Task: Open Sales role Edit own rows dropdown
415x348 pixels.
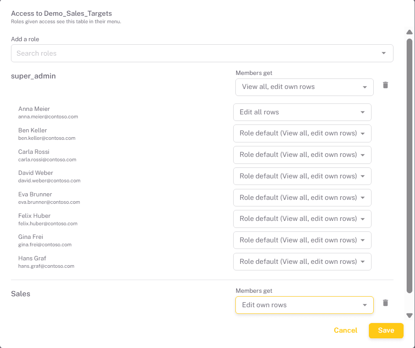Action: (x=304, y=305)
